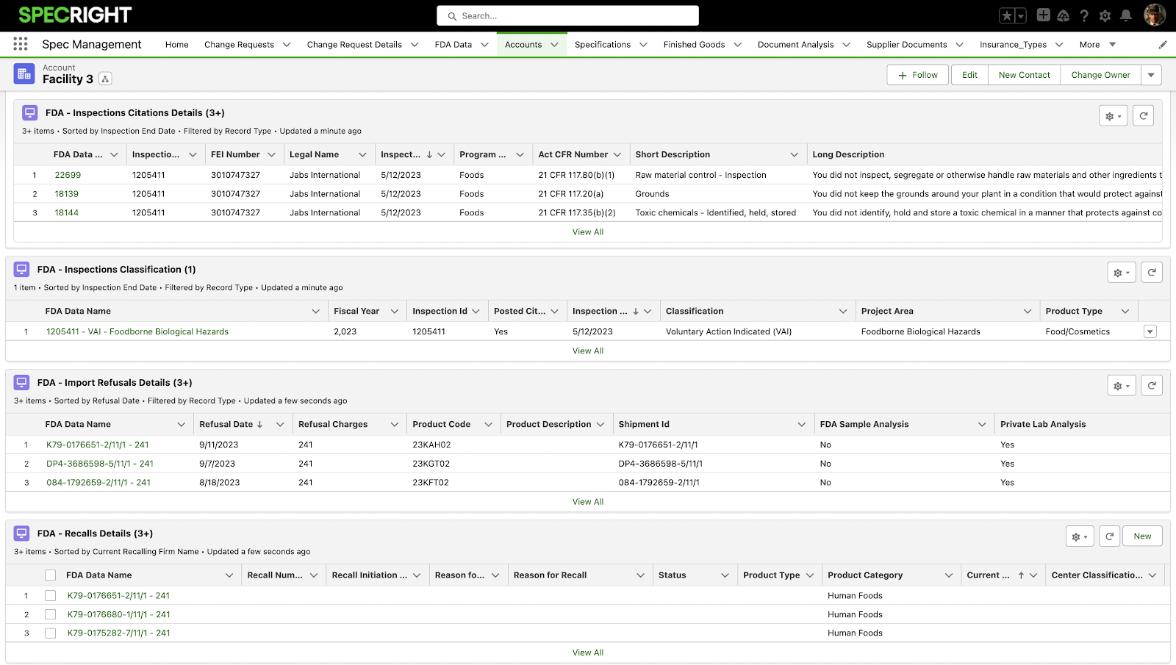Open the Document Analysis tab
Viewport: 1176px width, 665px height.
tap(795, 45)
